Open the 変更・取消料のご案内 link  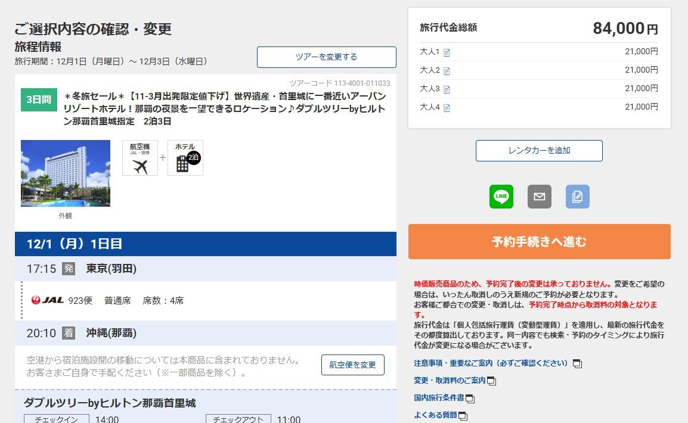(450, 380)
